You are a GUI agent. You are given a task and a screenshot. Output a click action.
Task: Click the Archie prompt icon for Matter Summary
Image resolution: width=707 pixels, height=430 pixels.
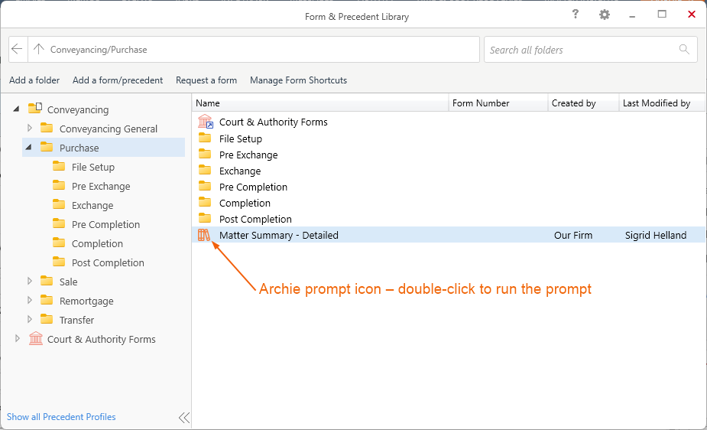204,235
